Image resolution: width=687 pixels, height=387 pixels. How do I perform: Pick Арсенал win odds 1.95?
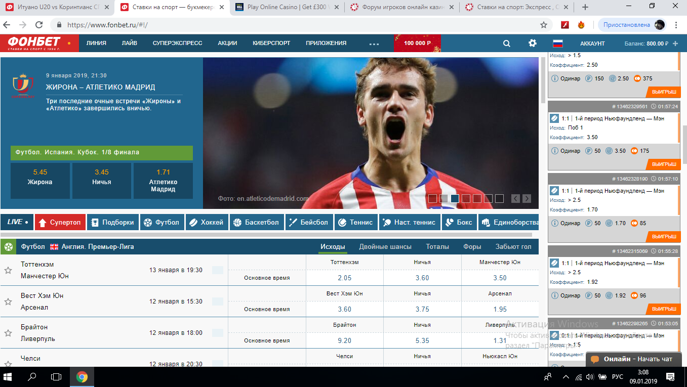coord(500,309)
